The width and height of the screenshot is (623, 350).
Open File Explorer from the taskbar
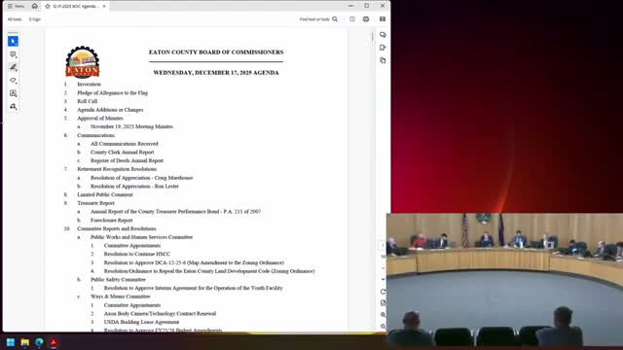[24, 342]
